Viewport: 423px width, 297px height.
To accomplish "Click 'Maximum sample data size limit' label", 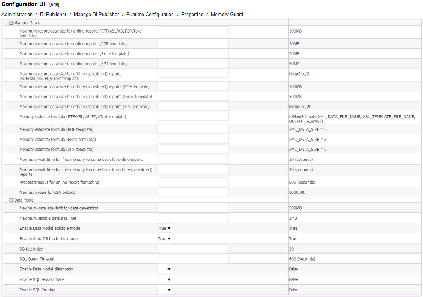I will tap(48, 218).
